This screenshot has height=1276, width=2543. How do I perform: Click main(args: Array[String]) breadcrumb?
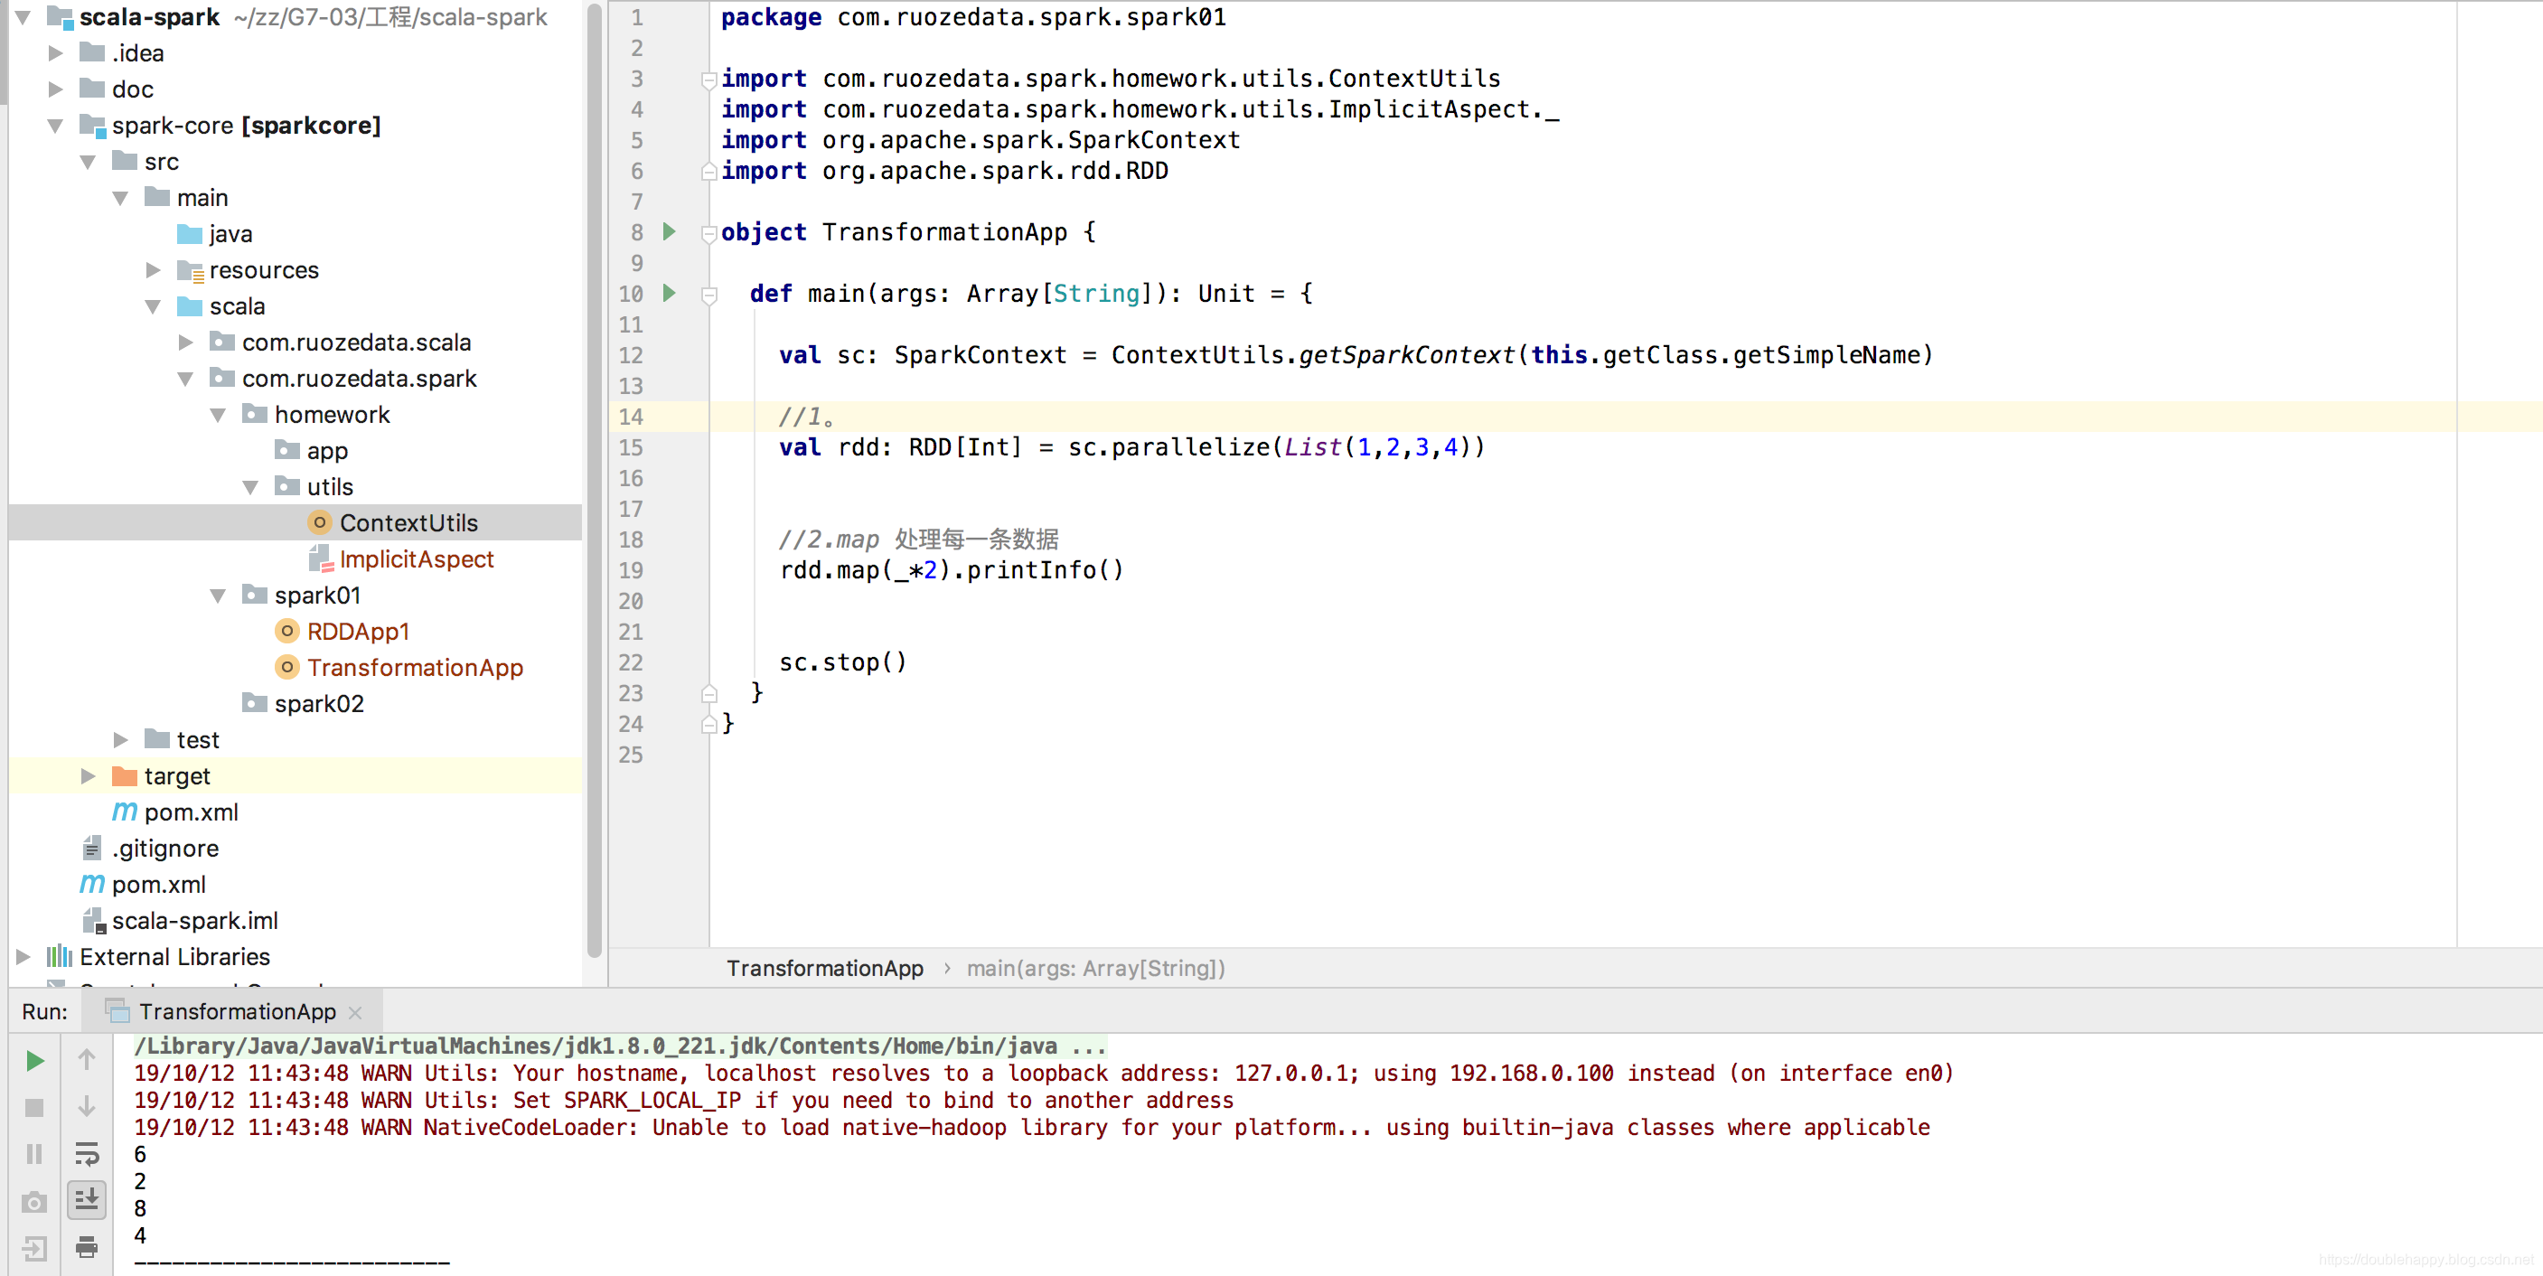1094,968
